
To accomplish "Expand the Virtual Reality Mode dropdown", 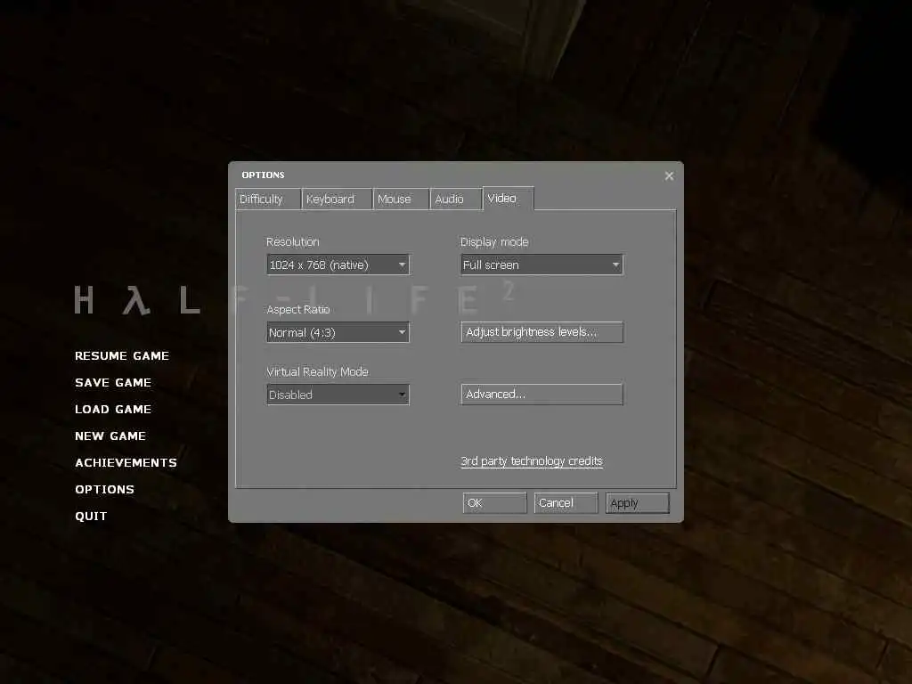I will pos(338,395).
